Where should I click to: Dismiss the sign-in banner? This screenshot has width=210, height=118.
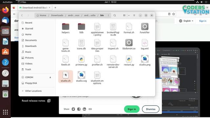(151, 109)
